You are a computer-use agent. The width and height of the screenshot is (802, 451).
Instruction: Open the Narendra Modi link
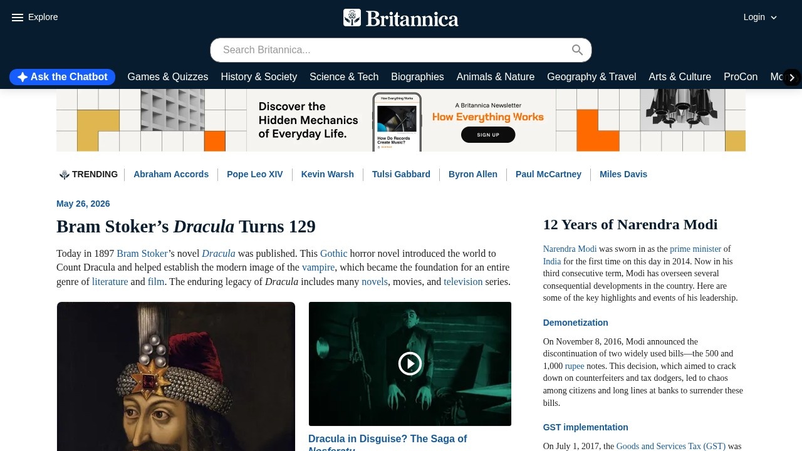coord(570,249)
